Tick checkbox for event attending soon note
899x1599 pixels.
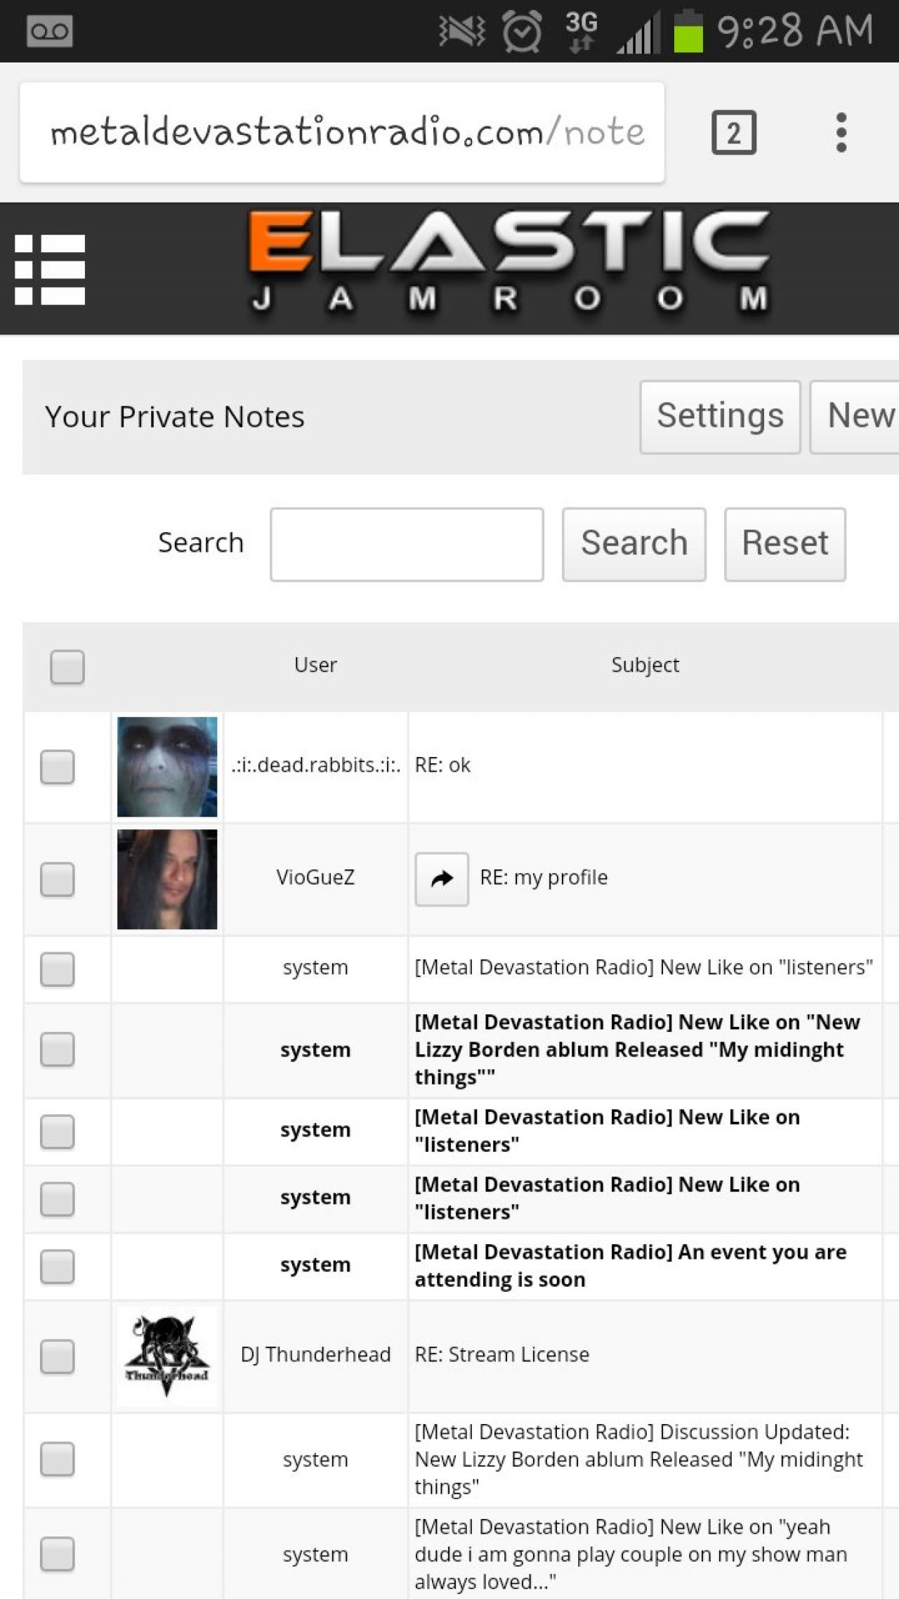pyautogui.click(x=58, y=1266)
